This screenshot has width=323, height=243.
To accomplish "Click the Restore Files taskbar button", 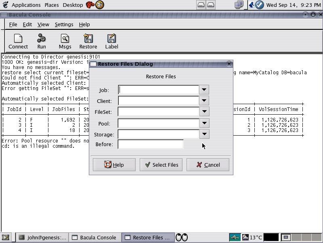I will (148, 237).
